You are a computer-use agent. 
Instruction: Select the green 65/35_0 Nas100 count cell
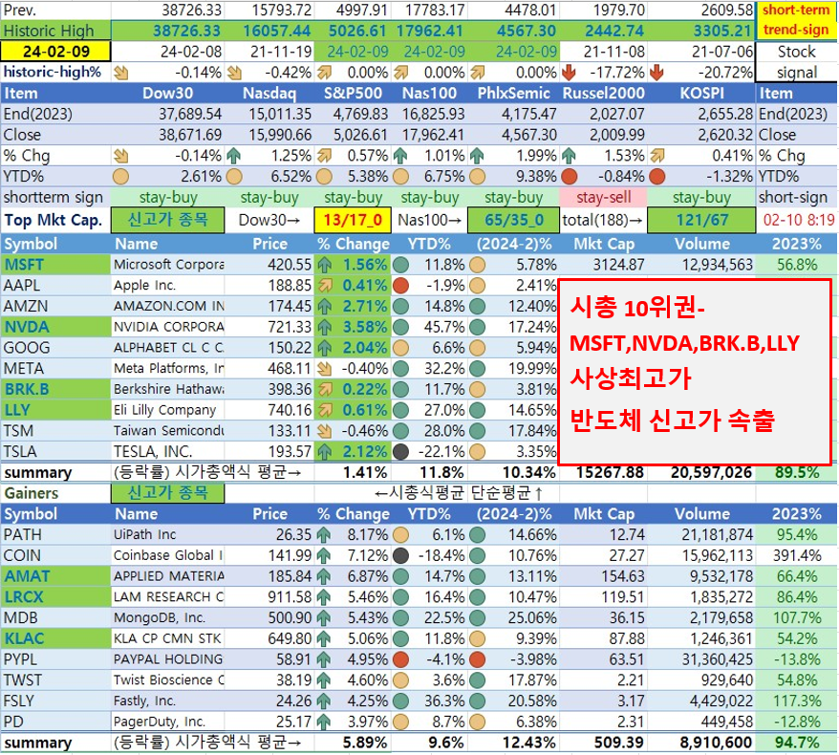(514, 220)
